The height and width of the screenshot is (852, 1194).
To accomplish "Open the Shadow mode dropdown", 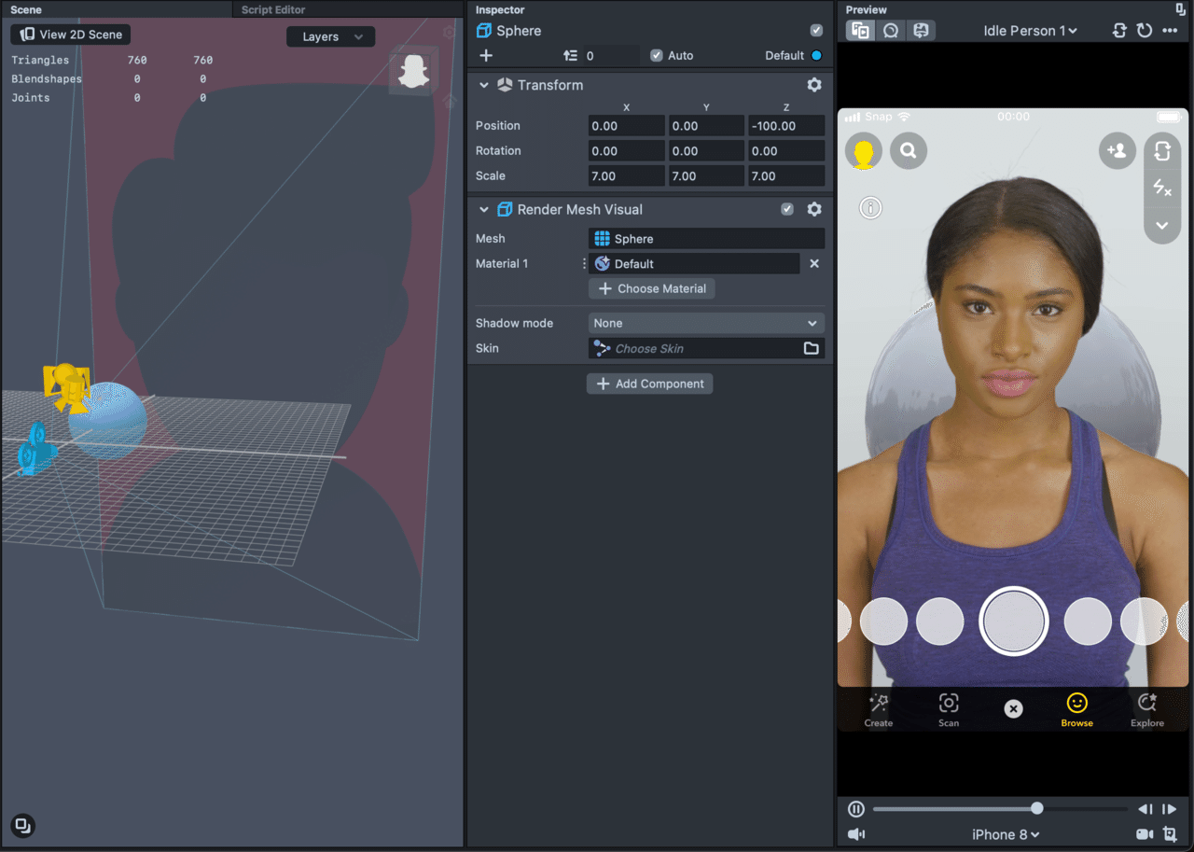I will tap(706, 323).
